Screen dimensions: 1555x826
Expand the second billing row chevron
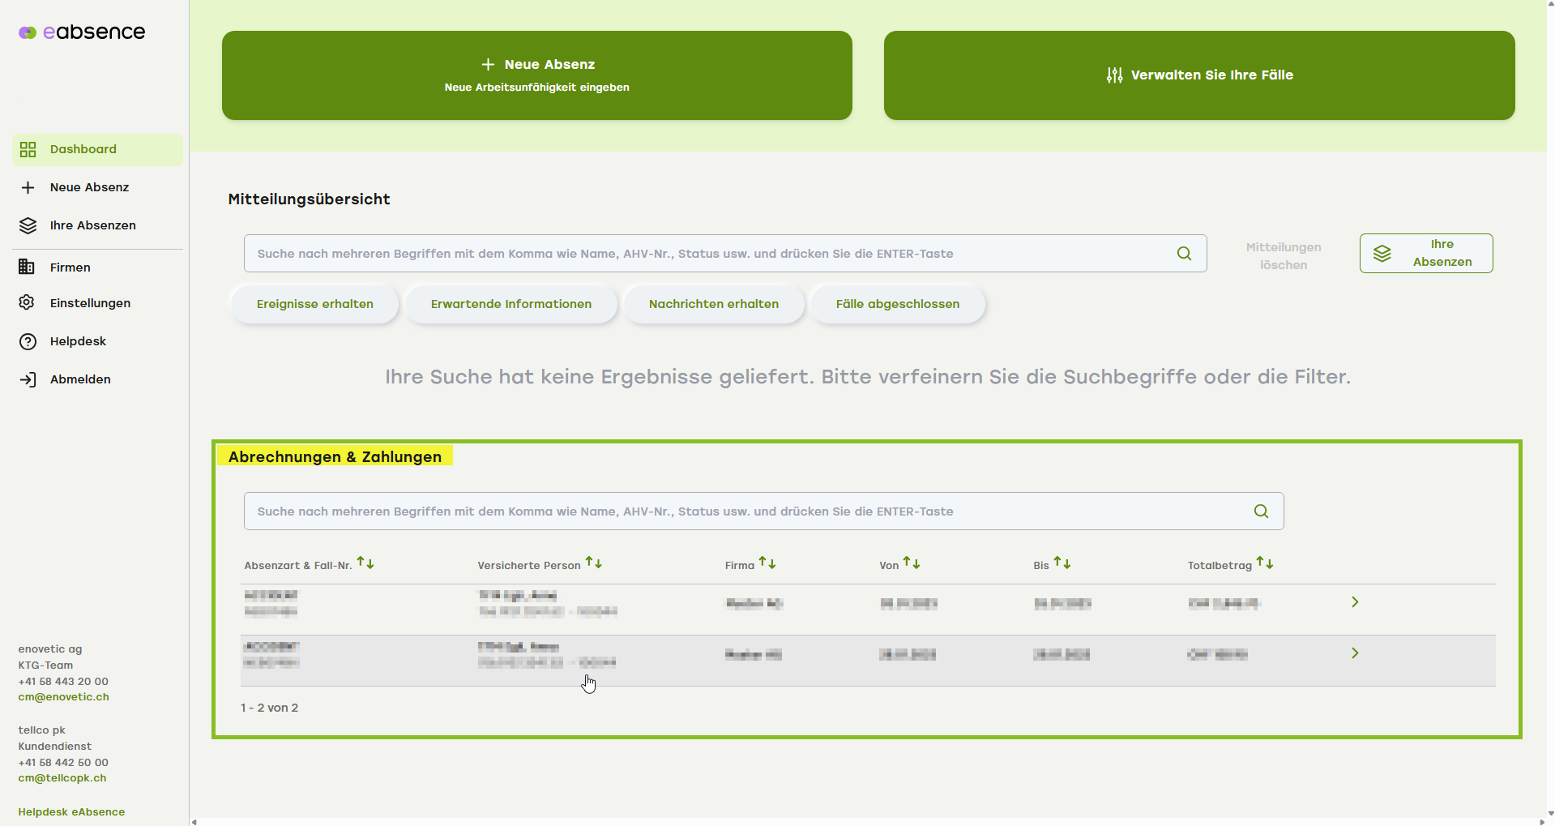coord(1354,653)
